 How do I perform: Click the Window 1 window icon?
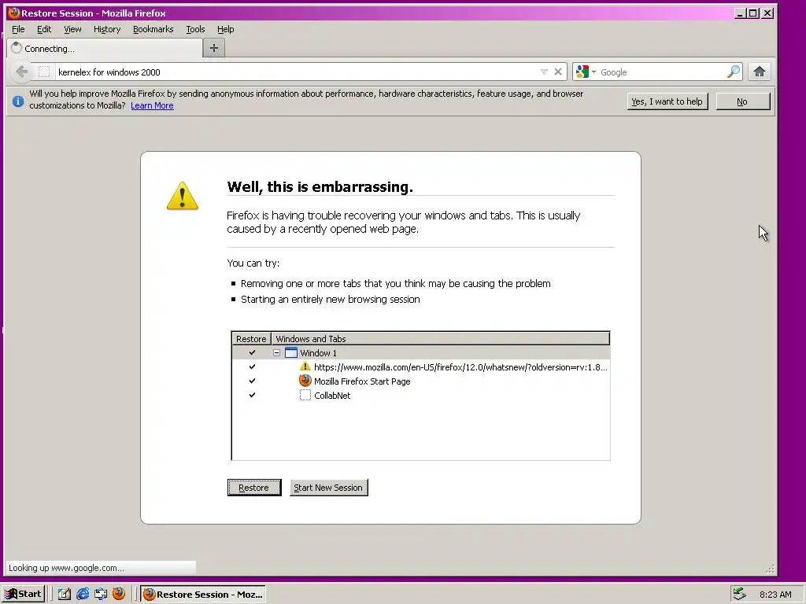click(291, 353)
